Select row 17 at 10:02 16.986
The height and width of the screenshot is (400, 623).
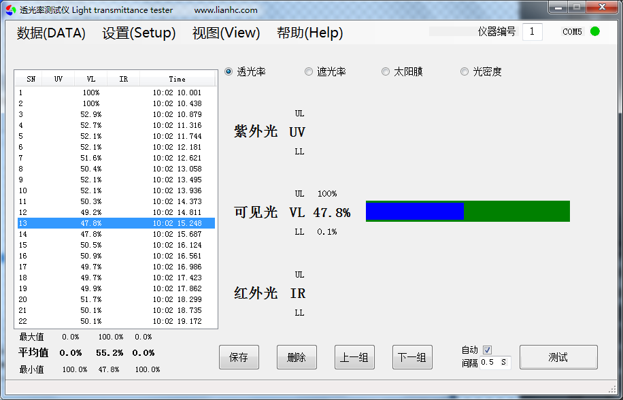click(x=116, y=267)
